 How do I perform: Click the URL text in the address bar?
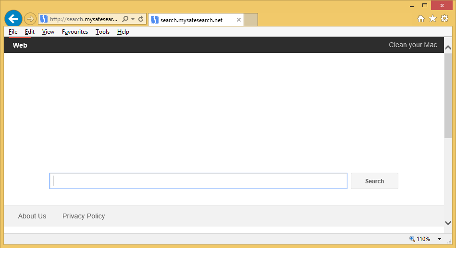[84, 19]
